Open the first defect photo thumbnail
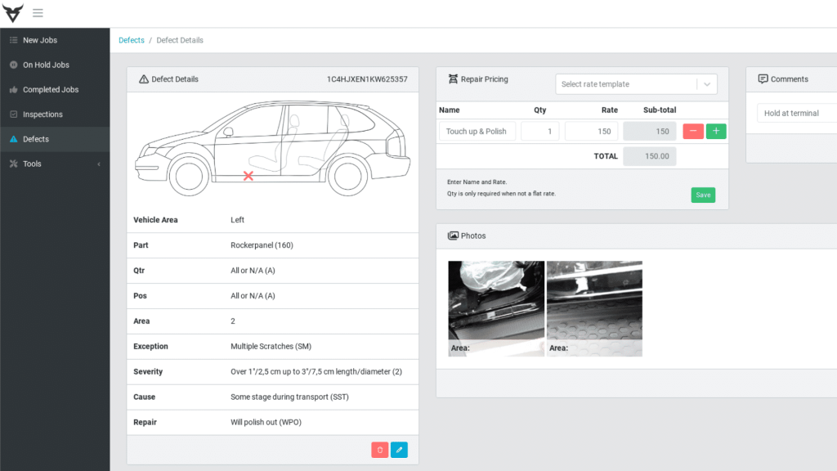 [496, 308]
